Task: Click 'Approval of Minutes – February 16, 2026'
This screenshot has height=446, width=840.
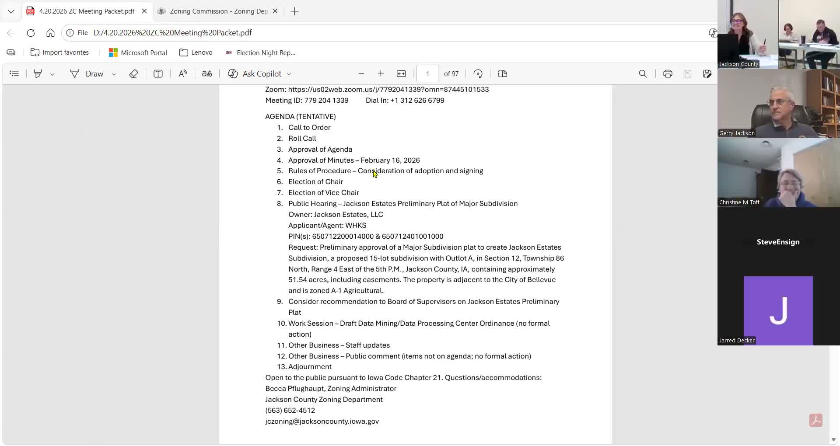Action: point(354,160)
